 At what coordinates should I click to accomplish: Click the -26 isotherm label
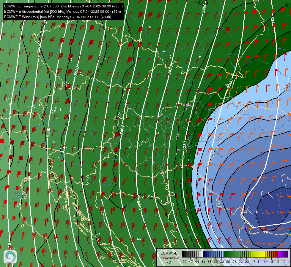[x=101, y=65]
